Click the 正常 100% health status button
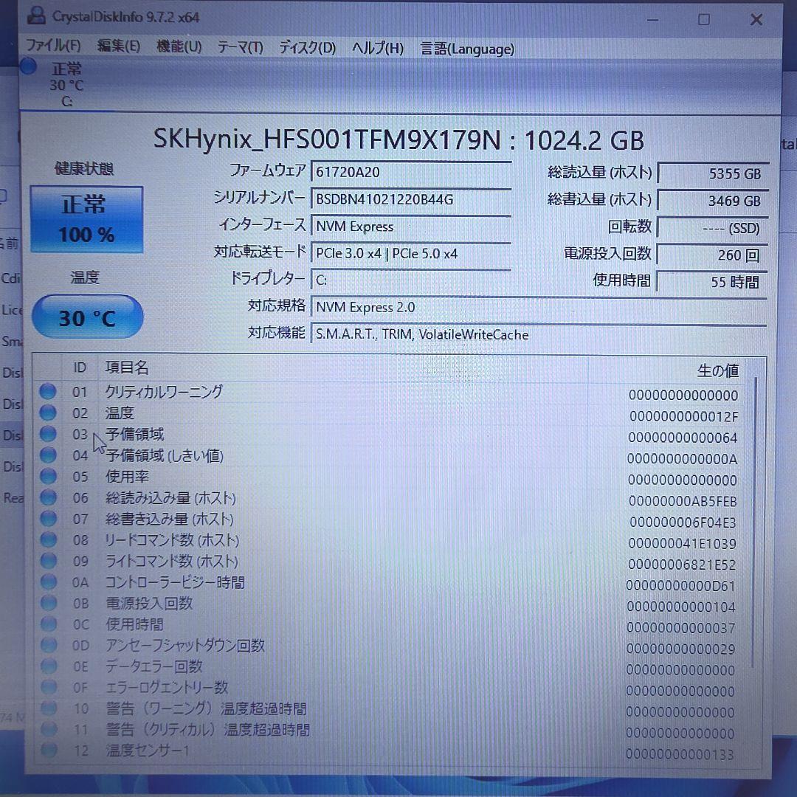This screenshot has width=797, height=797. point(86,218)
